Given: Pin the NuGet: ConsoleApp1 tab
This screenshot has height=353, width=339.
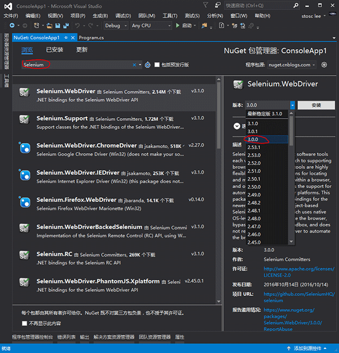Looking at the screenshot, I should click(x=66, y=38).
